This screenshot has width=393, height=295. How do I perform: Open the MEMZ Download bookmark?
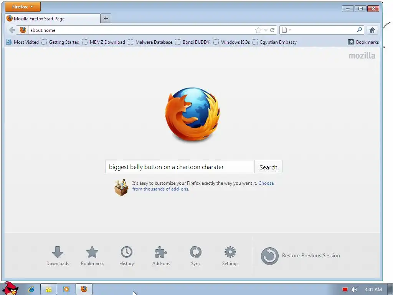pyautogui.click(x=104, y=42)
